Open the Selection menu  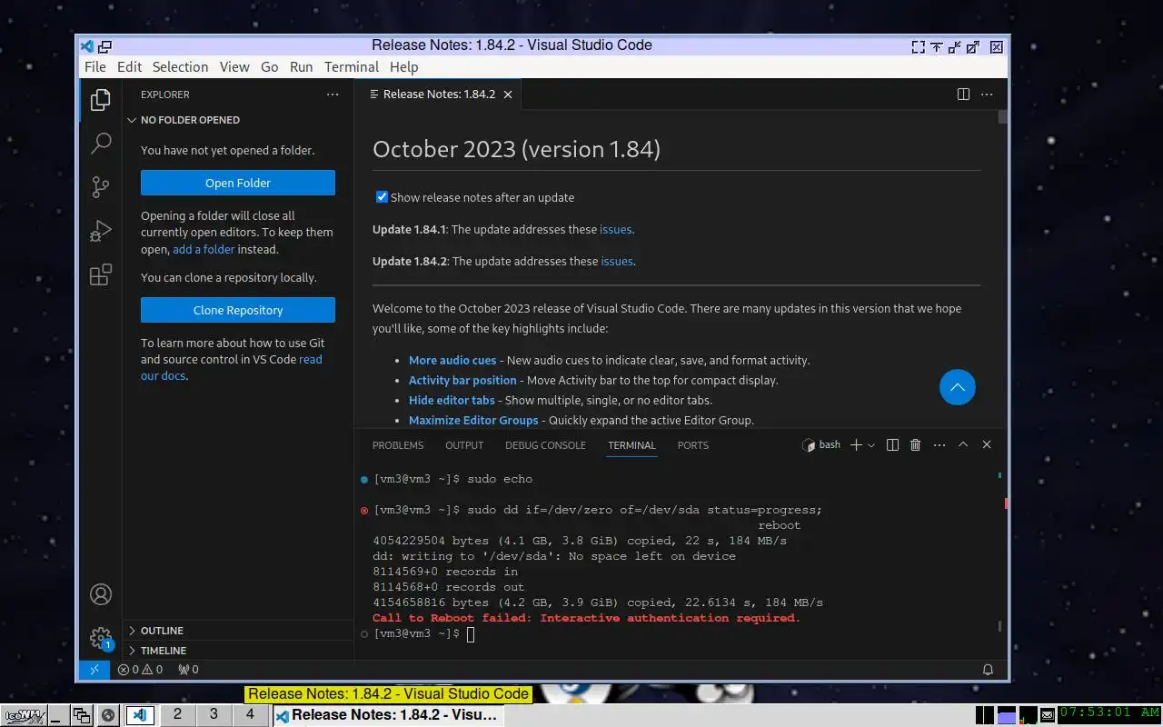click(x=180, y=67)
